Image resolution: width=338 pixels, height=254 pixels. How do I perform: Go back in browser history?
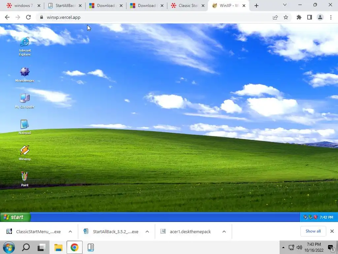coord(7,17)
